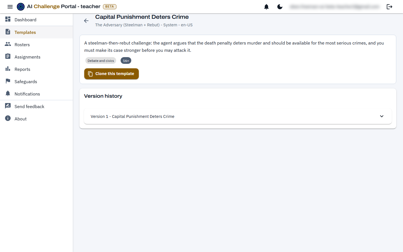This screenshot has width=403, height=252.
Task: Go back using the arrow icon
Action: (x=86, y=21)
